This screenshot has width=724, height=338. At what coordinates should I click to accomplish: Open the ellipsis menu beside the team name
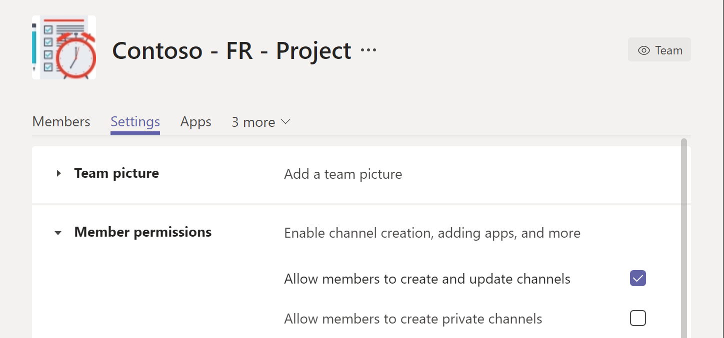coord(368,50)
